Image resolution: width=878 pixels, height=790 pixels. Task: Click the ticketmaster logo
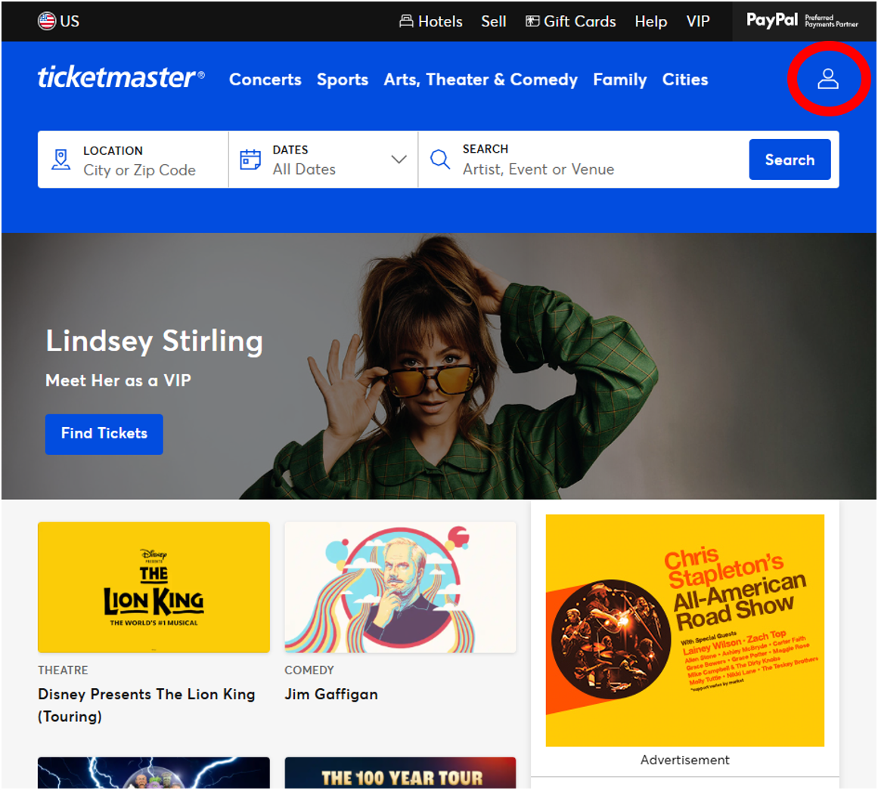[121, 78]
